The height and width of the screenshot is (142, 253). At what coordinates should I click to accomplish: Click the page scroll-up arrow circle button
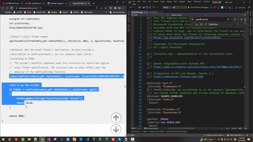[116, 118]
